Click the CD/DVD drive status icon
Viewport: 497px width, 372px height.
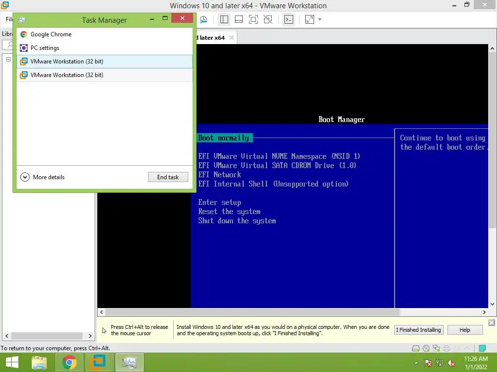pyautogui.click(x=426, y=349)
